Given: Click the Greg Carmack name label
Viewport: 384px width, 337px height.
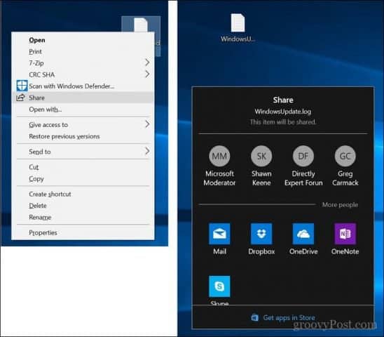Looking at the screenshot, I should coord(345,178).
